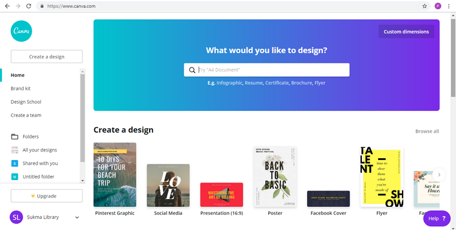
Task: Select the yellow Flyer thumbnail
Action: point(382,176)
